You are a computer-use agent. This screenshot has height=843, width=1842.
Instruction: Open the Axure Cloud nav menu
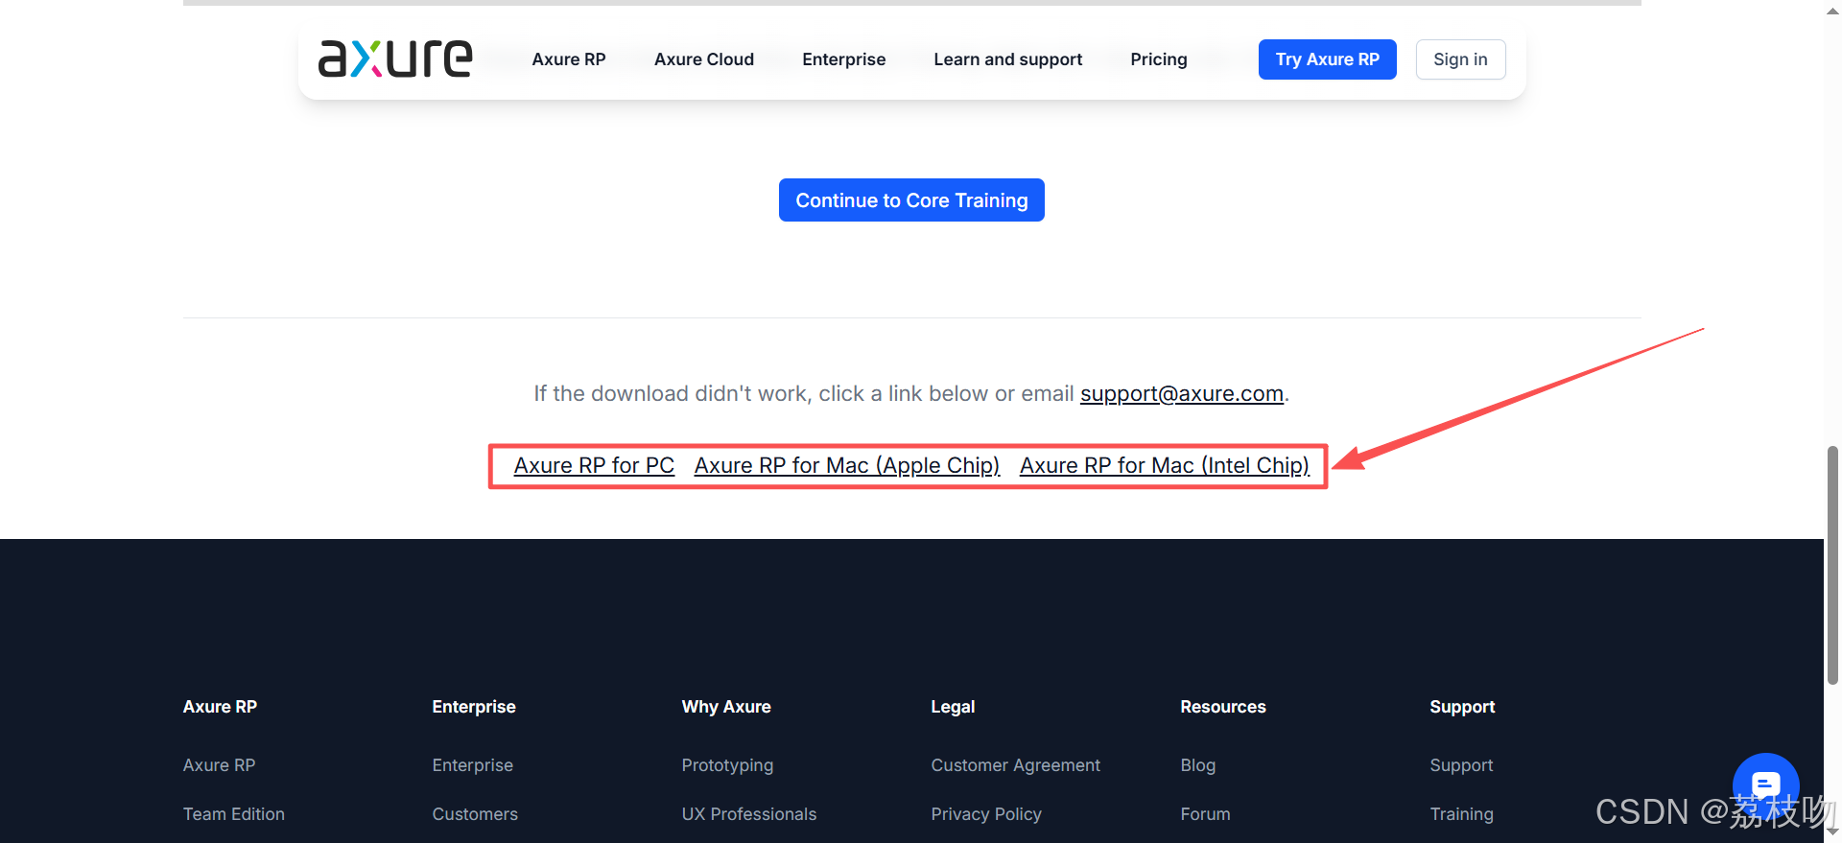tap(704, 59)
